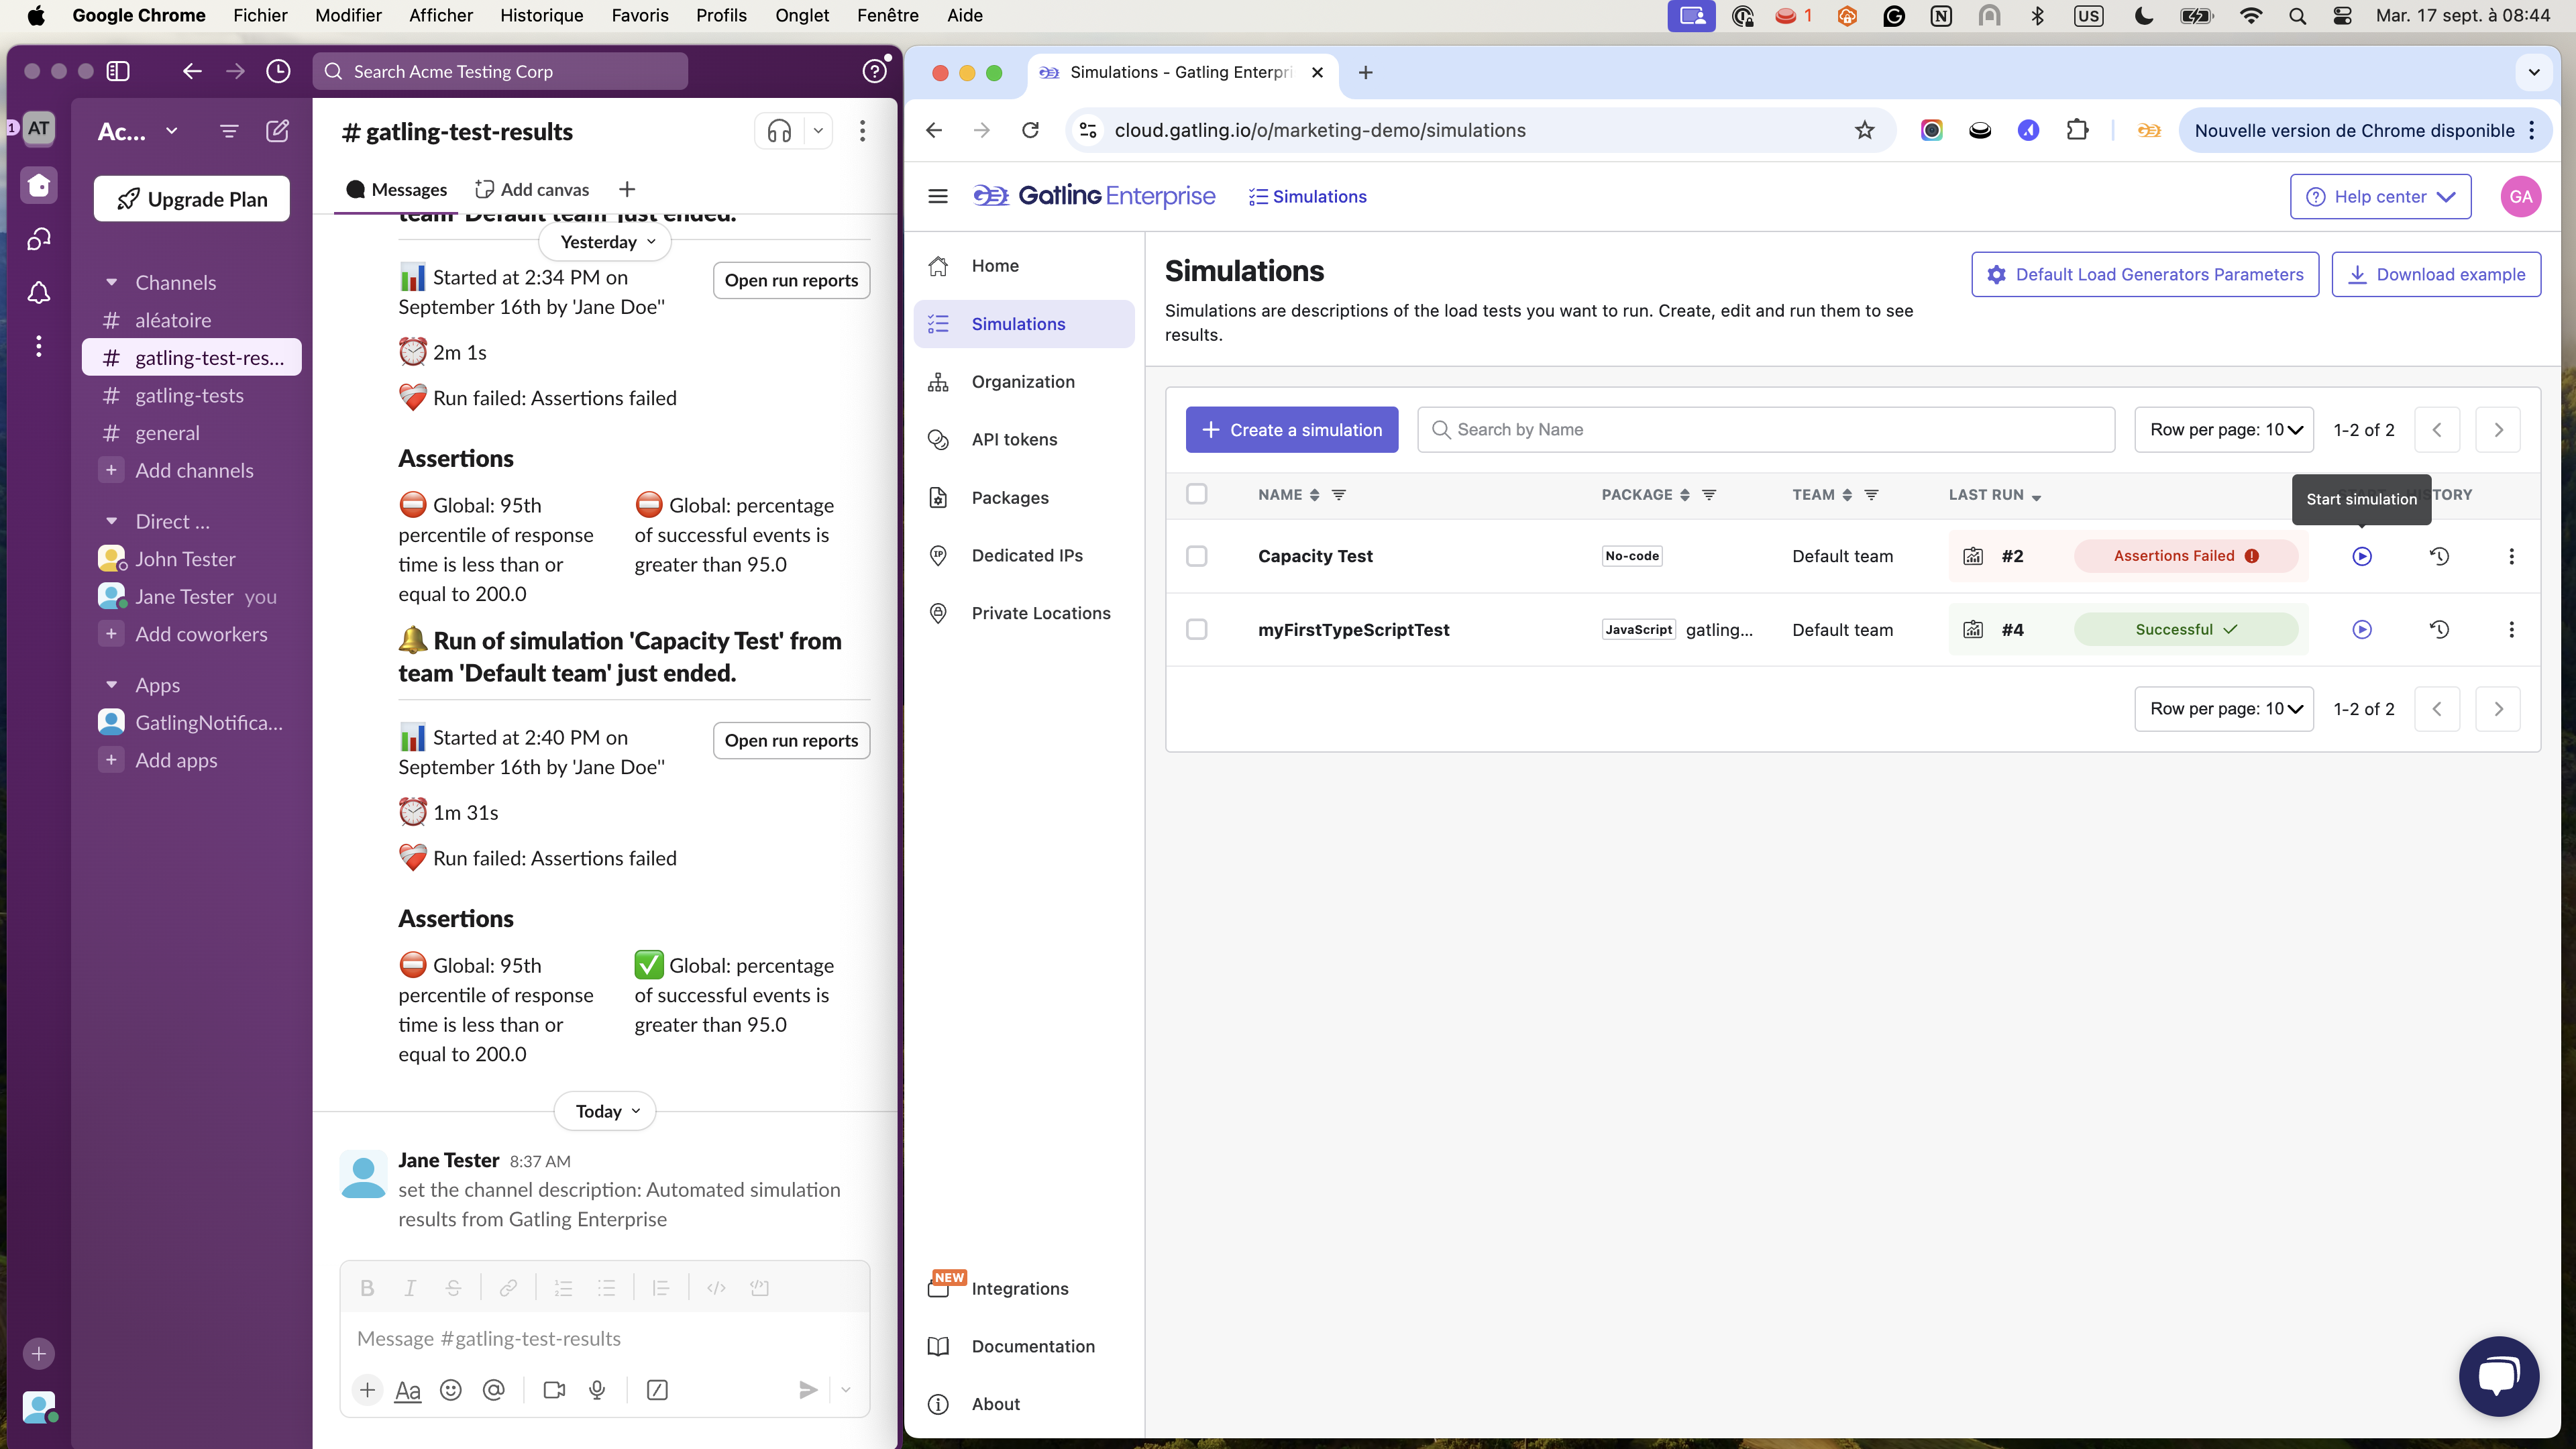Click the Message #gatling-test-results box

[x=604, y=1339]
